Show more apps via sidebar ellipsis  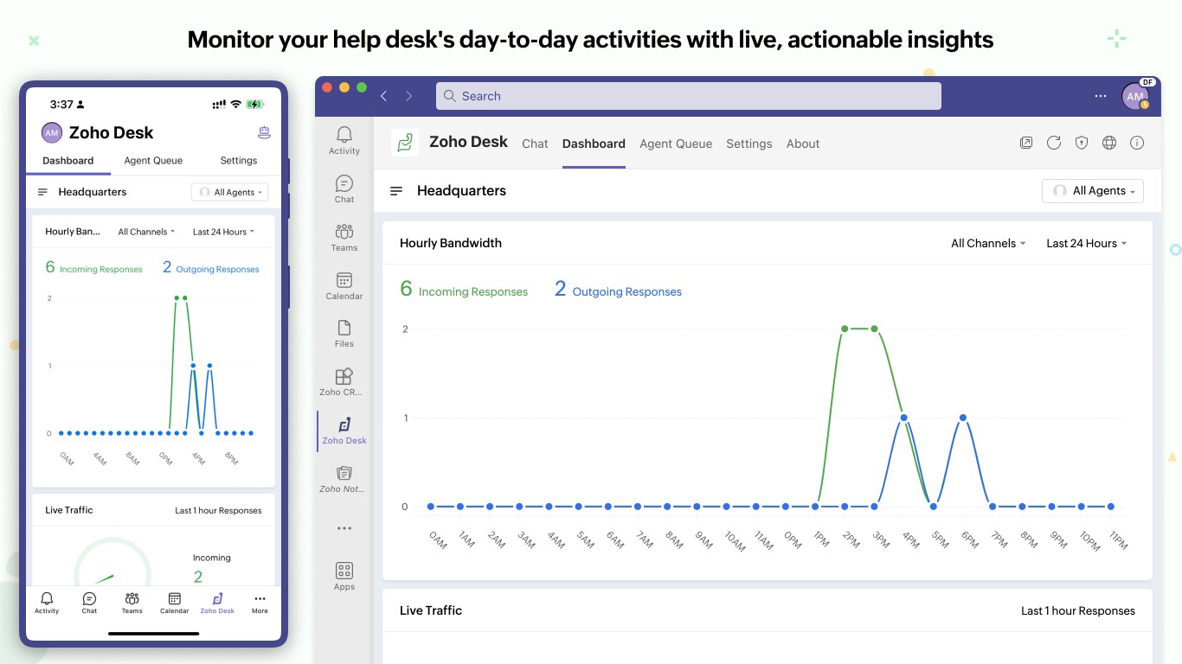344,528
